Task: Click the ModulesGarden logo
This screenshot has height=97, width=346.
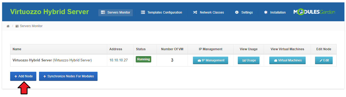Action: click(x=314, y=12)
